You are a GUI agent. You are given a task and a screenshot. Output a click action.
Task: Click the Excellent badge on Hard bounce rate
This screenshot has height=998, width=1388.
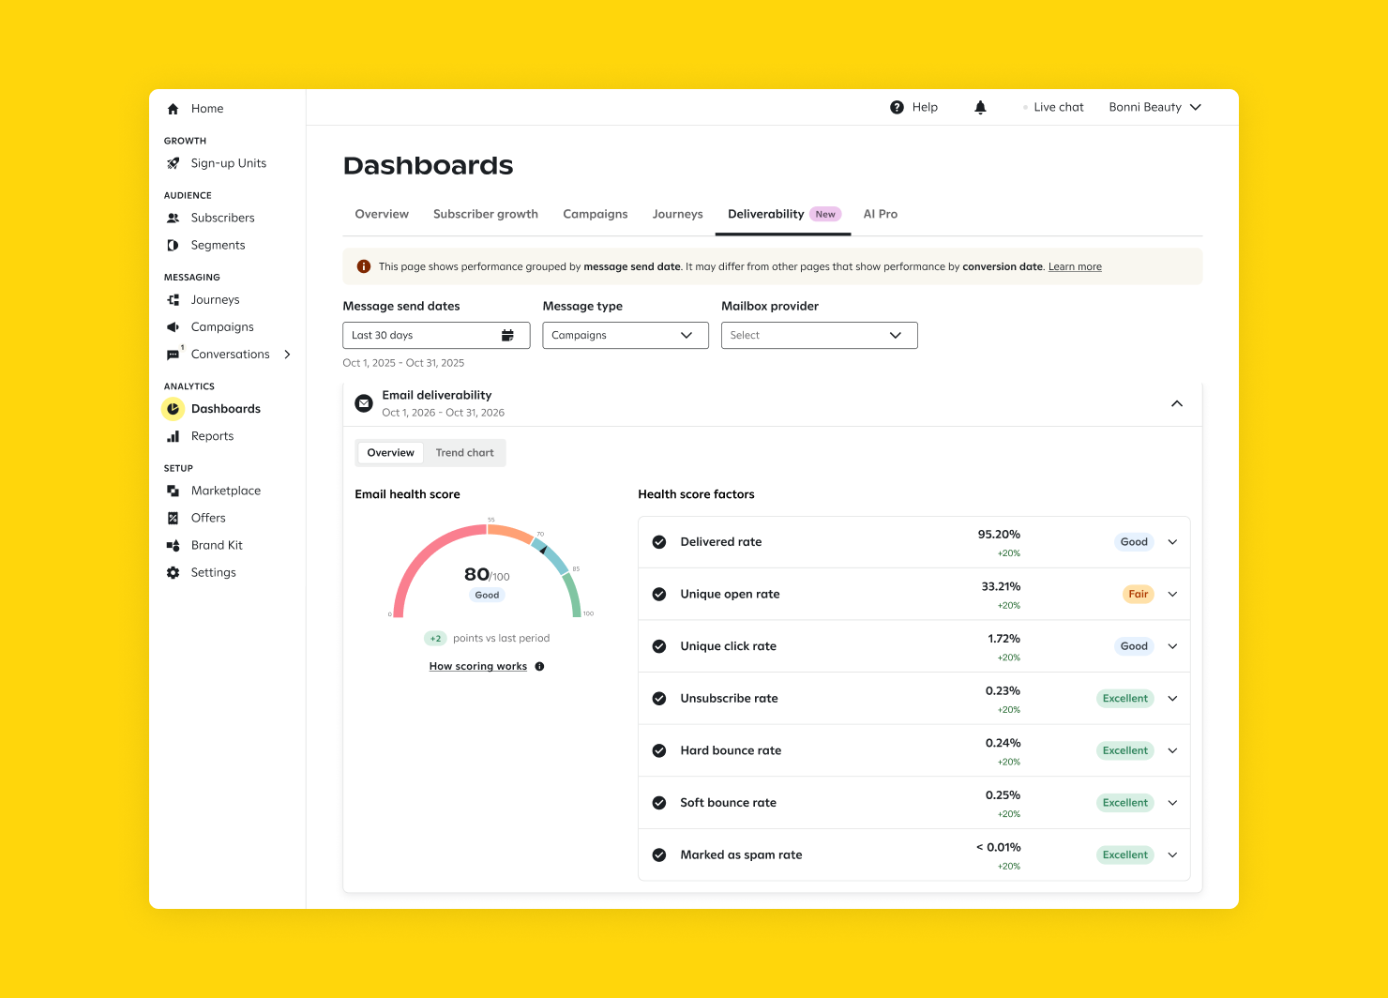click(1124, 751)
